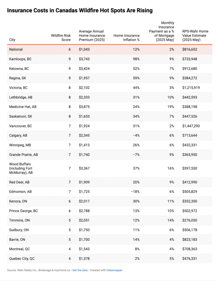Select the National row label

pos(16,49)
